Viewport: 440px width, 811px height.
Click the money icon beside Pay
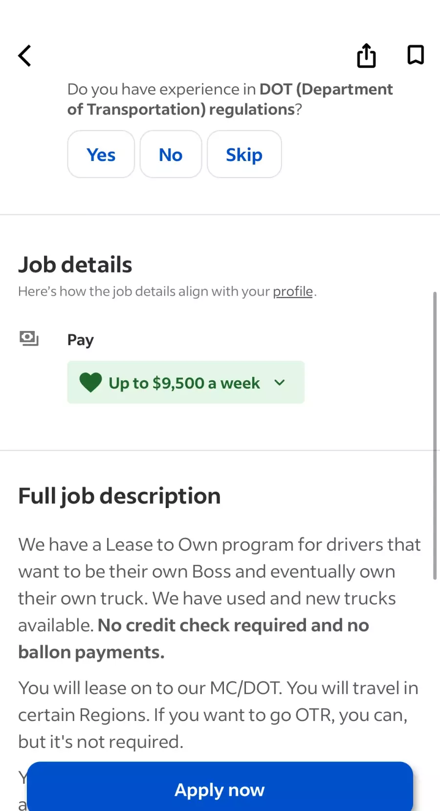29,338
